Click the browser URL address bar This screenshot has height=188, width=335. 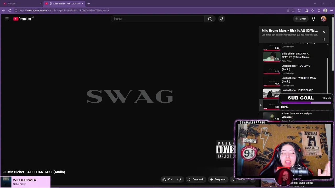click(149, 10)
